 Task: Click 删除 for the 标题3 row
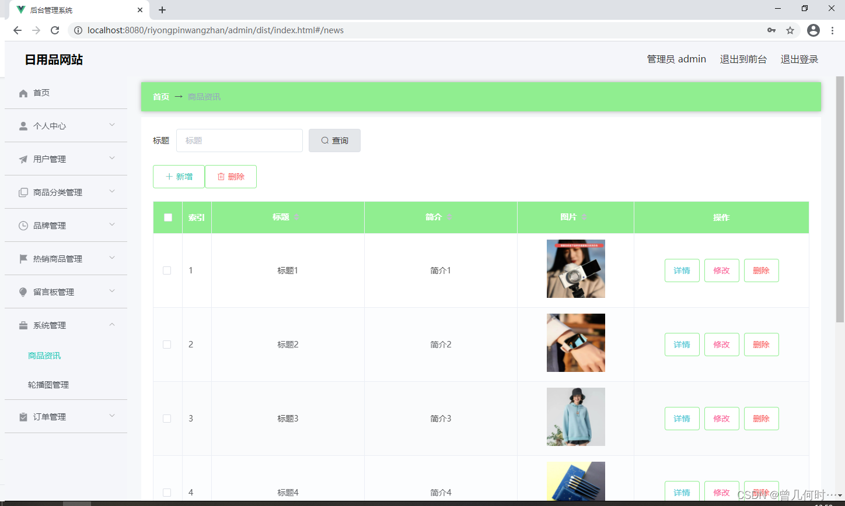tap(762, 419)
